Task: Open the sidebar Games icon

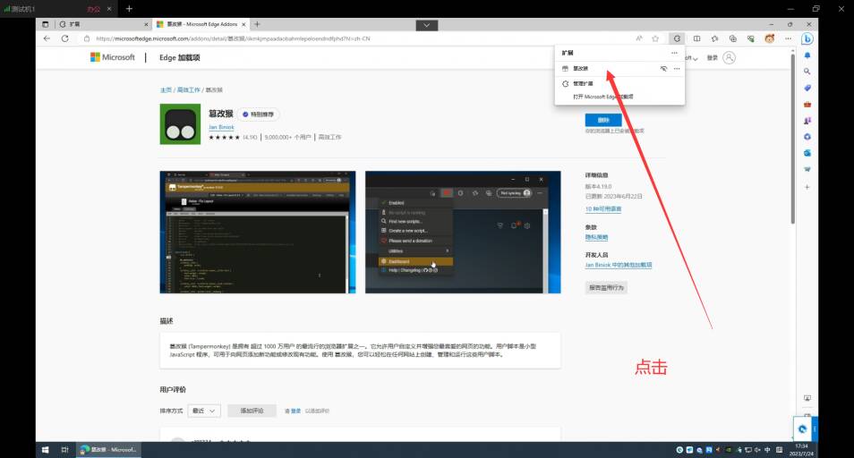Action: 807,121
